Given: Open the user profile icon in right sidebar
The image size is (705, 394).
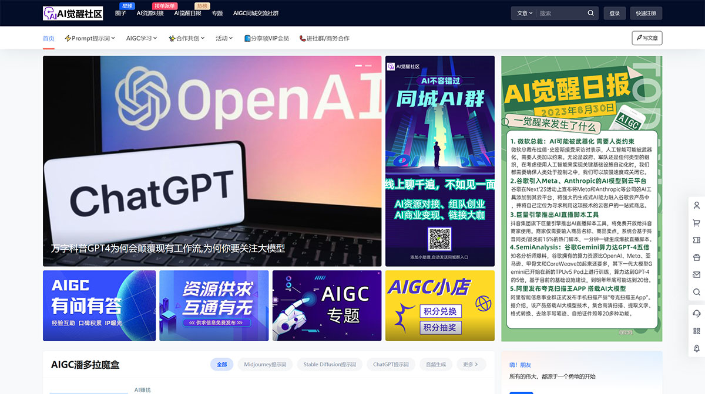Looking at the screenshot, I should pyautogui.click(x=697, y=205).
